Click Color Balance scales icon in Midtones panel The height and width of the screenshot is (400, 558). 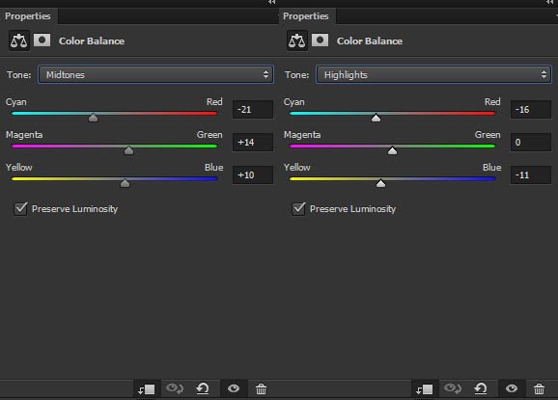pyautogui.click(x=19, y=40)
